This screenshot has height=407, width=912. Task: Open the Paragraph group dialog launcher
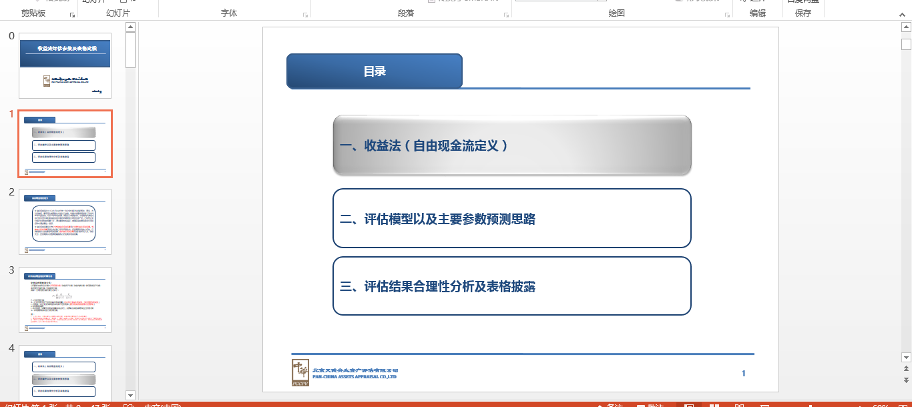point(507,14)
